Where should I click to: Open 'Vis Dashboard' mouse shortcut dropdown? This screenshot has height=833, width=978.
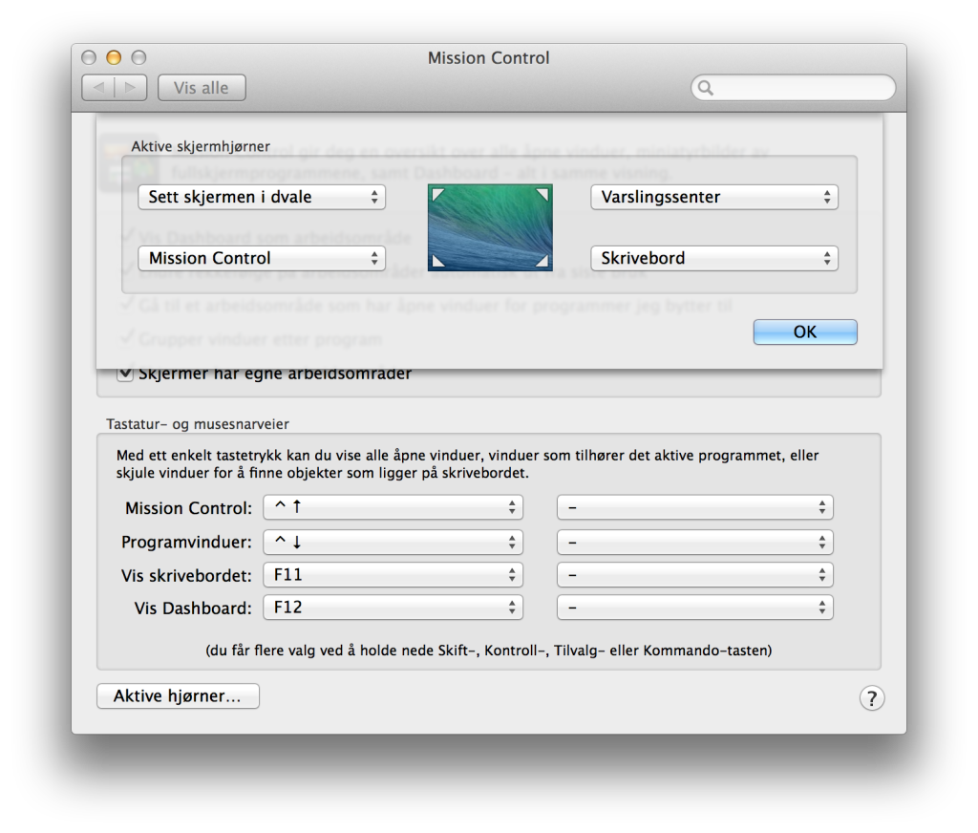tap(695, 608)
